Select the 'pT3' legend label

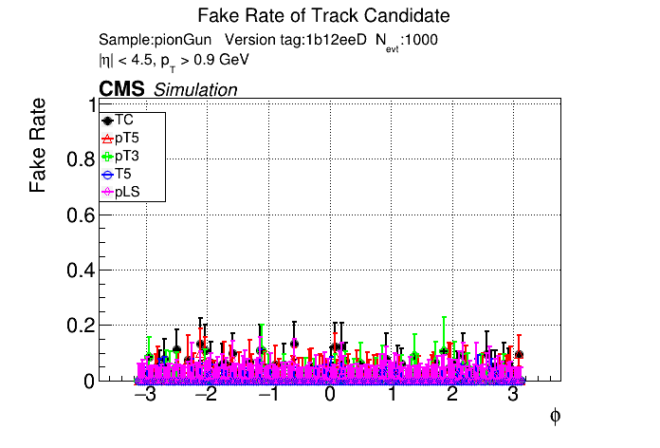127,157
